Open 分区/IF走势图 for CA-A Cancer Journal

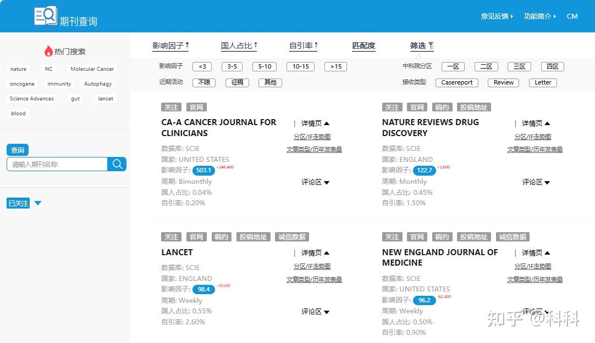click(x=312, y=137)
